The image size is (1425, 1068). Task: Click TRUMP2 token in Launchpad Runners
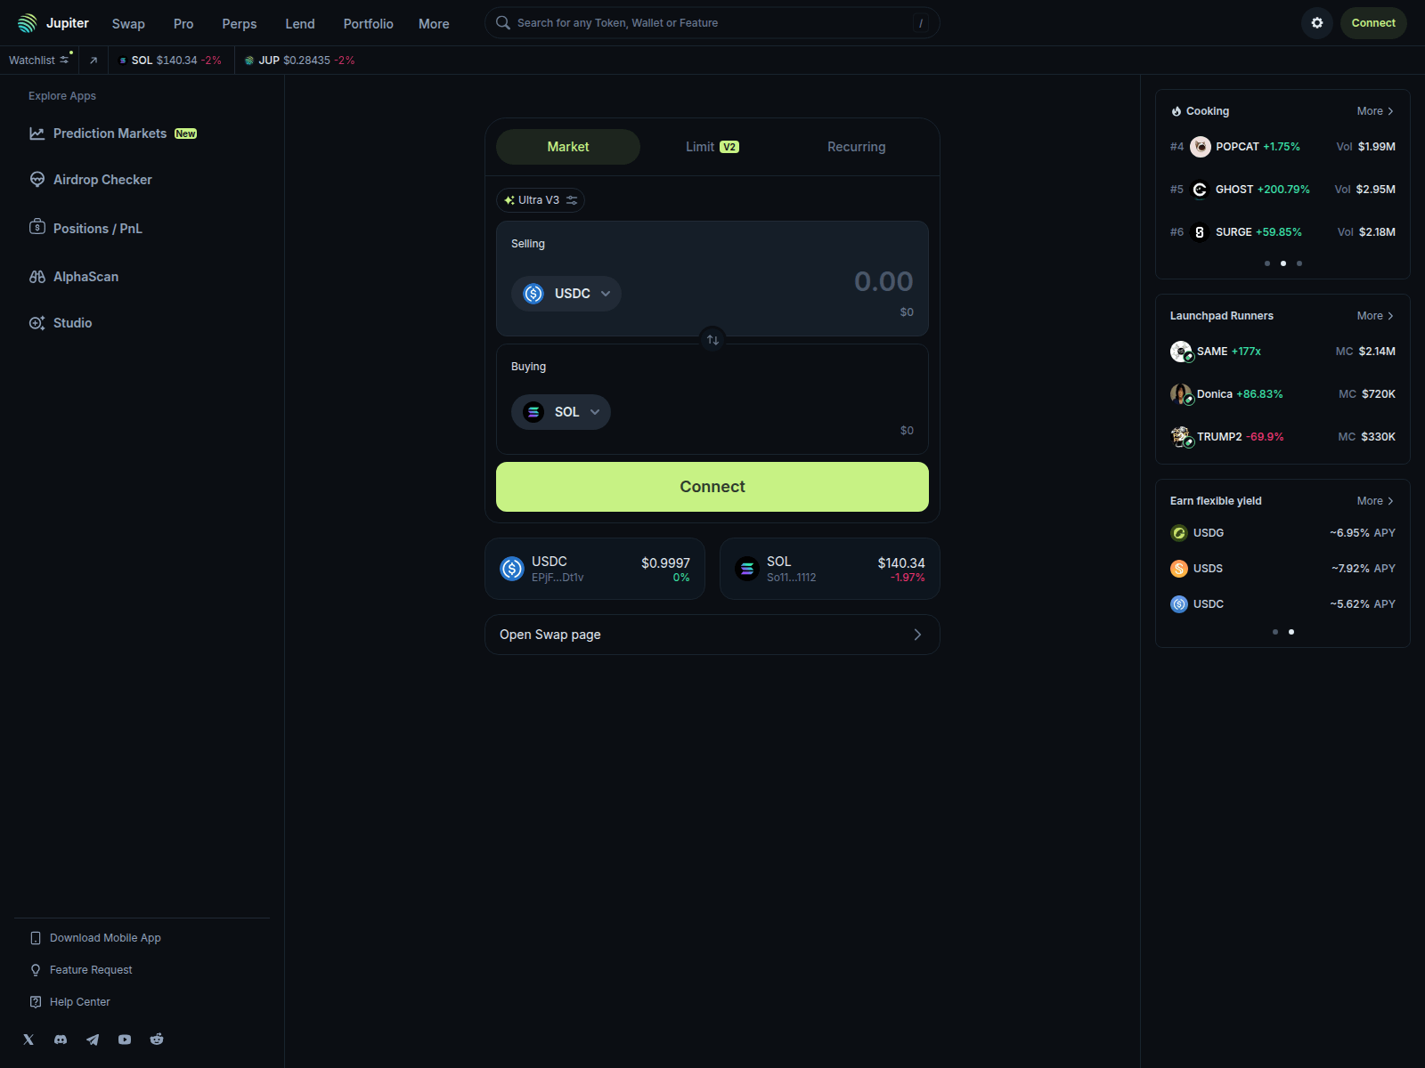1282,437
